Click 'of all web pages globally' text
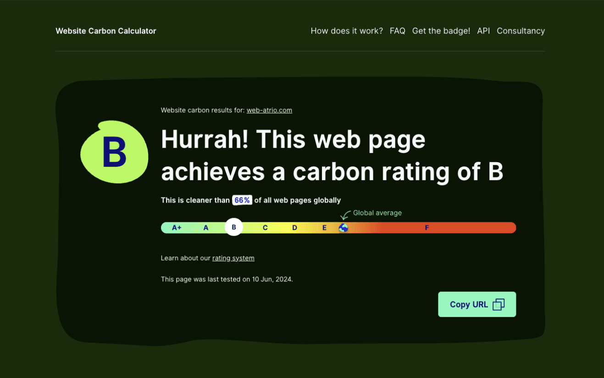The image size is (604, 378). [298, 200]
